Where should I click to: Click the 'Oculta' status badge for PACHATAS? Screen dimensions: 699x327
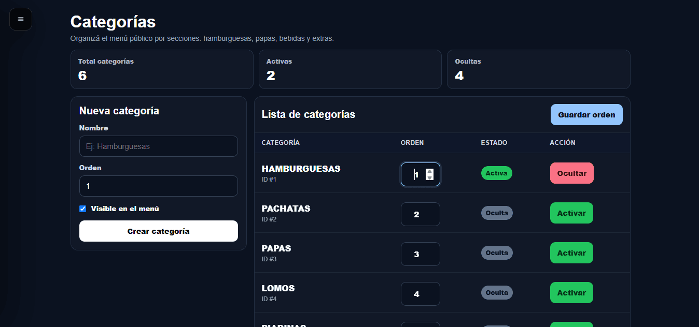click(497, 213)
